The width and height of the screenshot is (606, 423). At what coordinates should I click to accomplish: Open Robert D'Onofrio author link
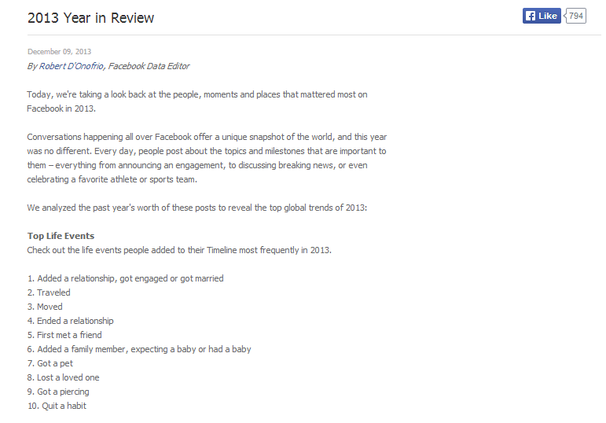click(x=71, y=66)
